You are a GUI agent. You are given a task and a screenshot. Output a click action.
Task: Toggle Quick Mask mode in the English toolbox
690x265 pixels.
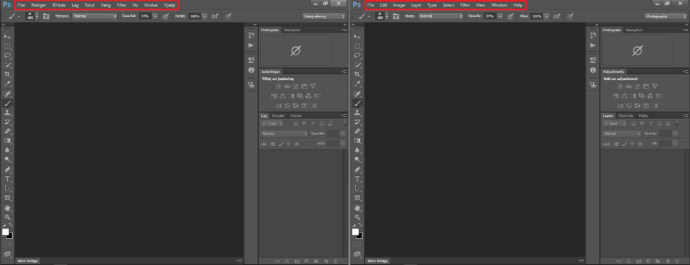point(358,244)
